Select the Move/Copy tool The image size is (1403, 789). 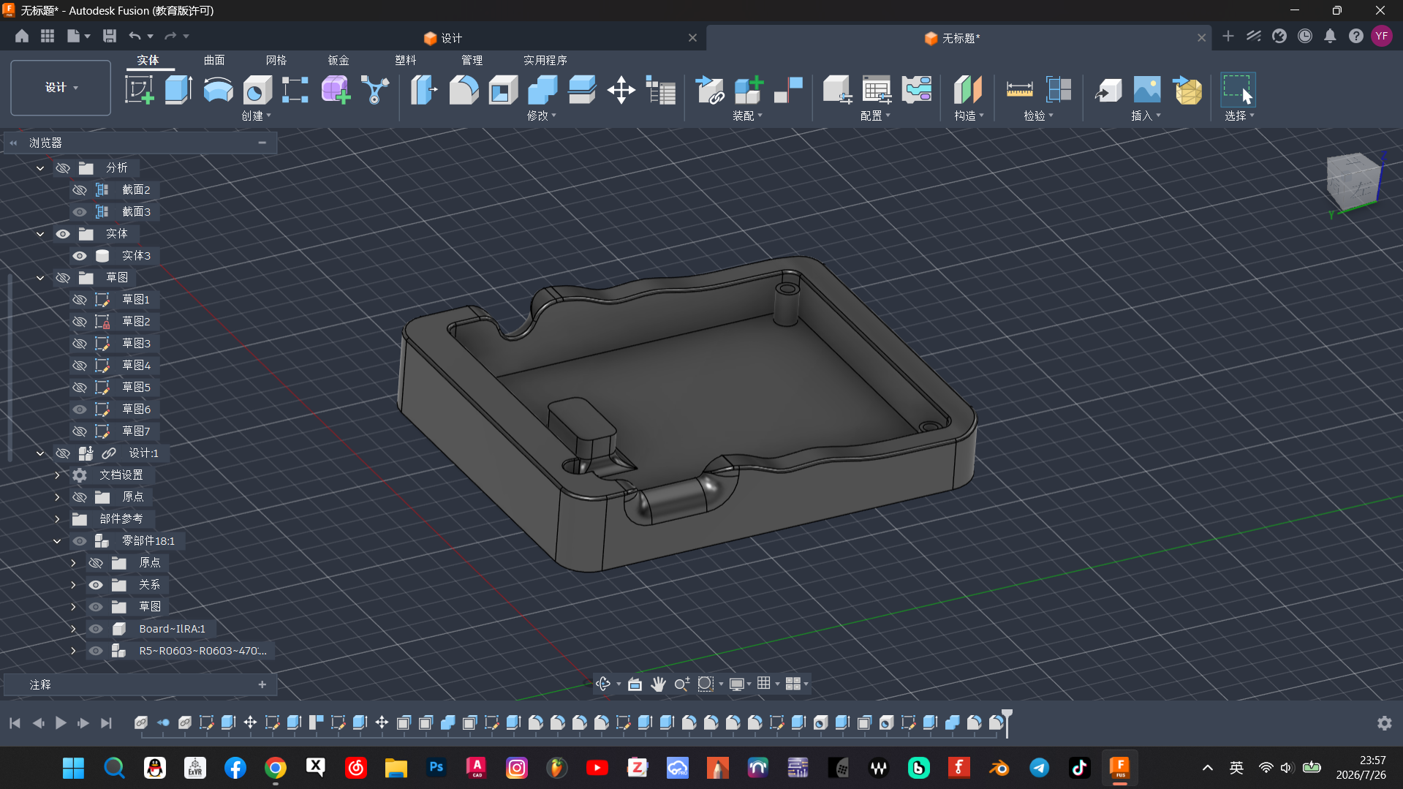(x=621, y=90)
